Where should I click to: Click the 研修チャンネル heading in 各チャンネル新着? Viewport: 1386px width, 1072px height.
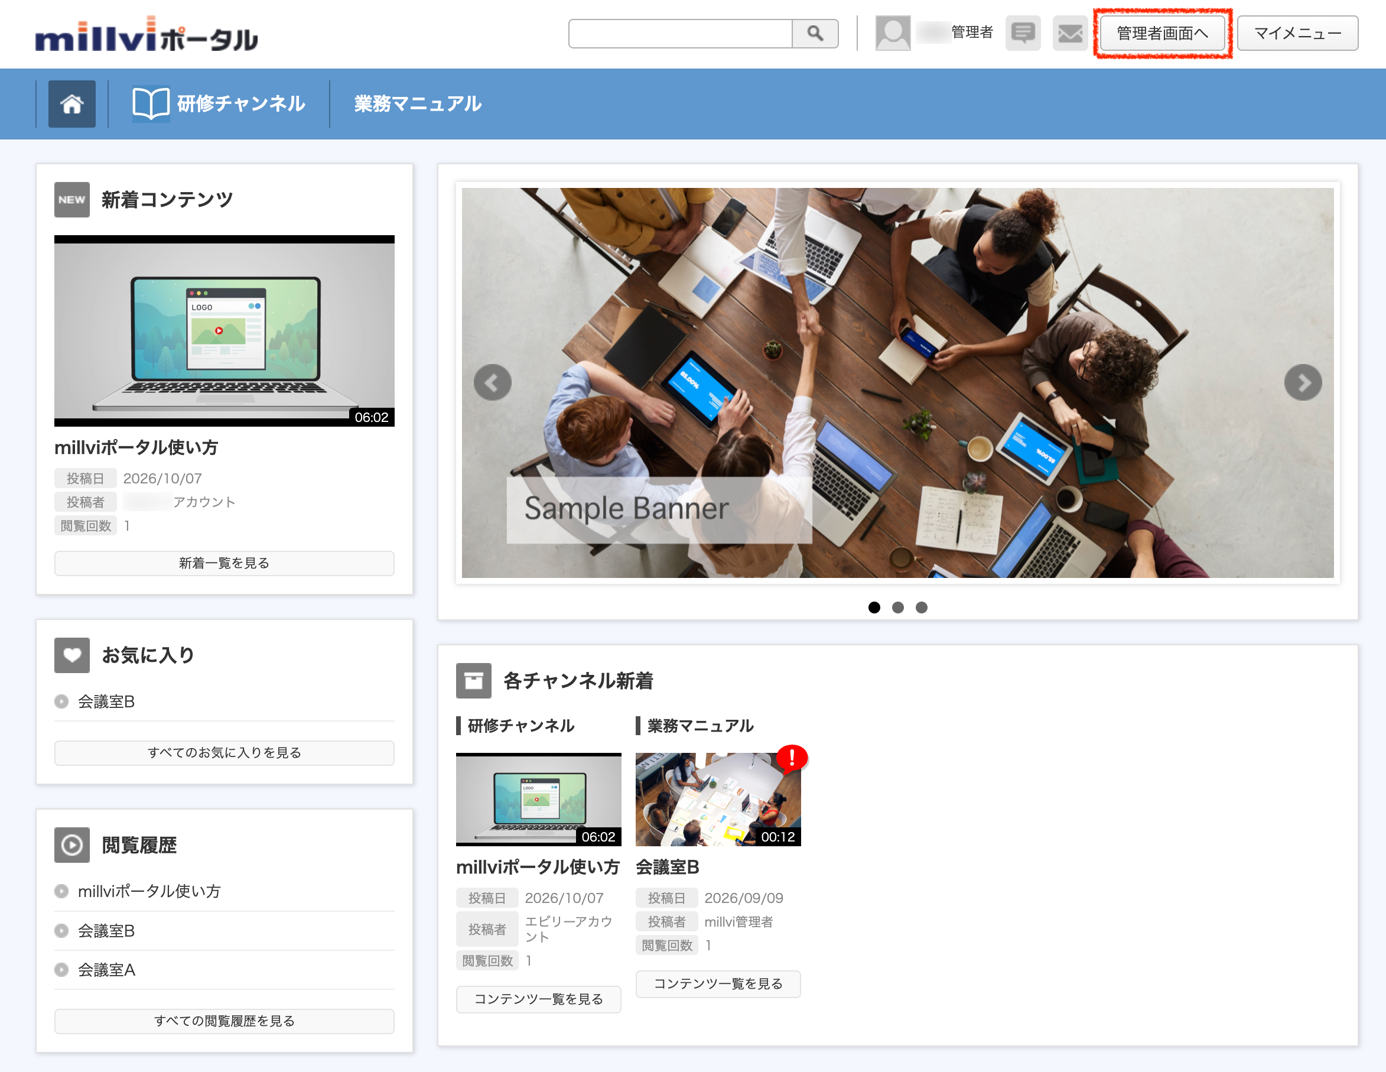pos(521,726)
